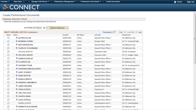Expand BERNEDA YOUNG's row
Image resolution: width=196 pixels, height=110 pixels.
[x=17, y=41]
